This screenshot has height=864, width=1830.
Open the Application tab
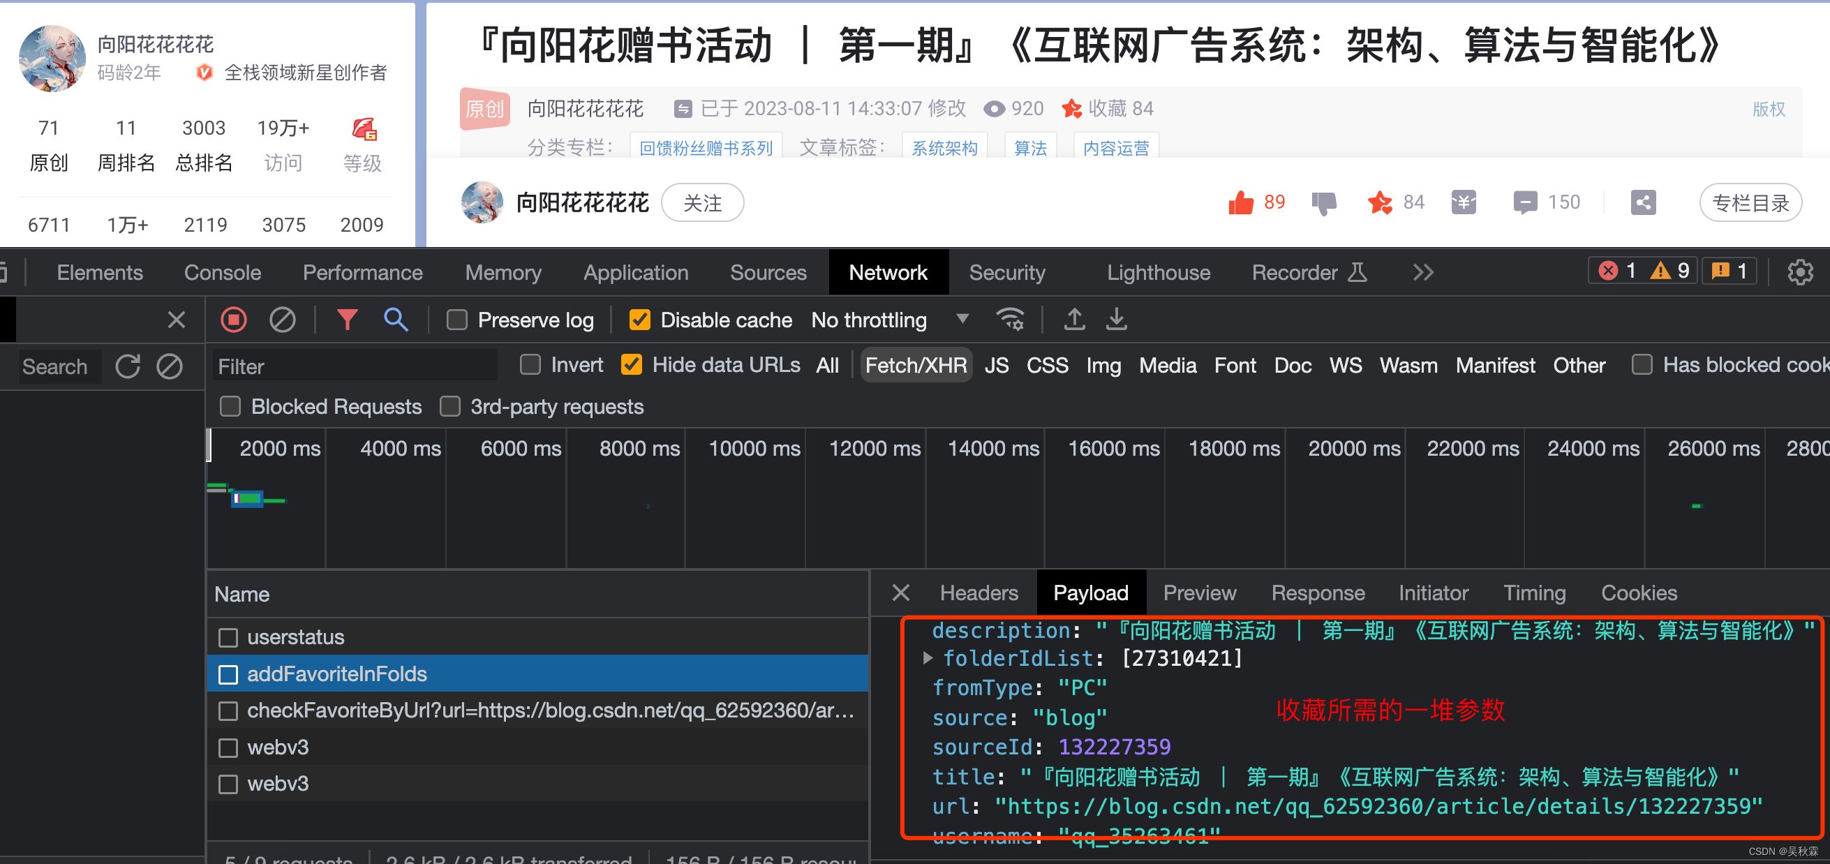tap(636, 272)
